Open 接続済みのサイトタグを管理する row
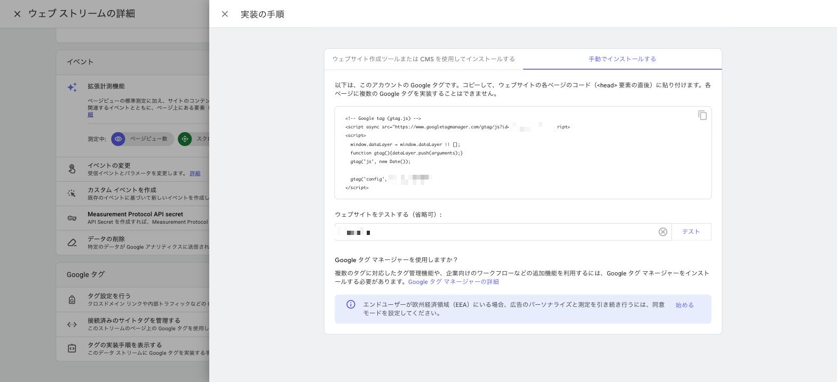 point(132,324)
